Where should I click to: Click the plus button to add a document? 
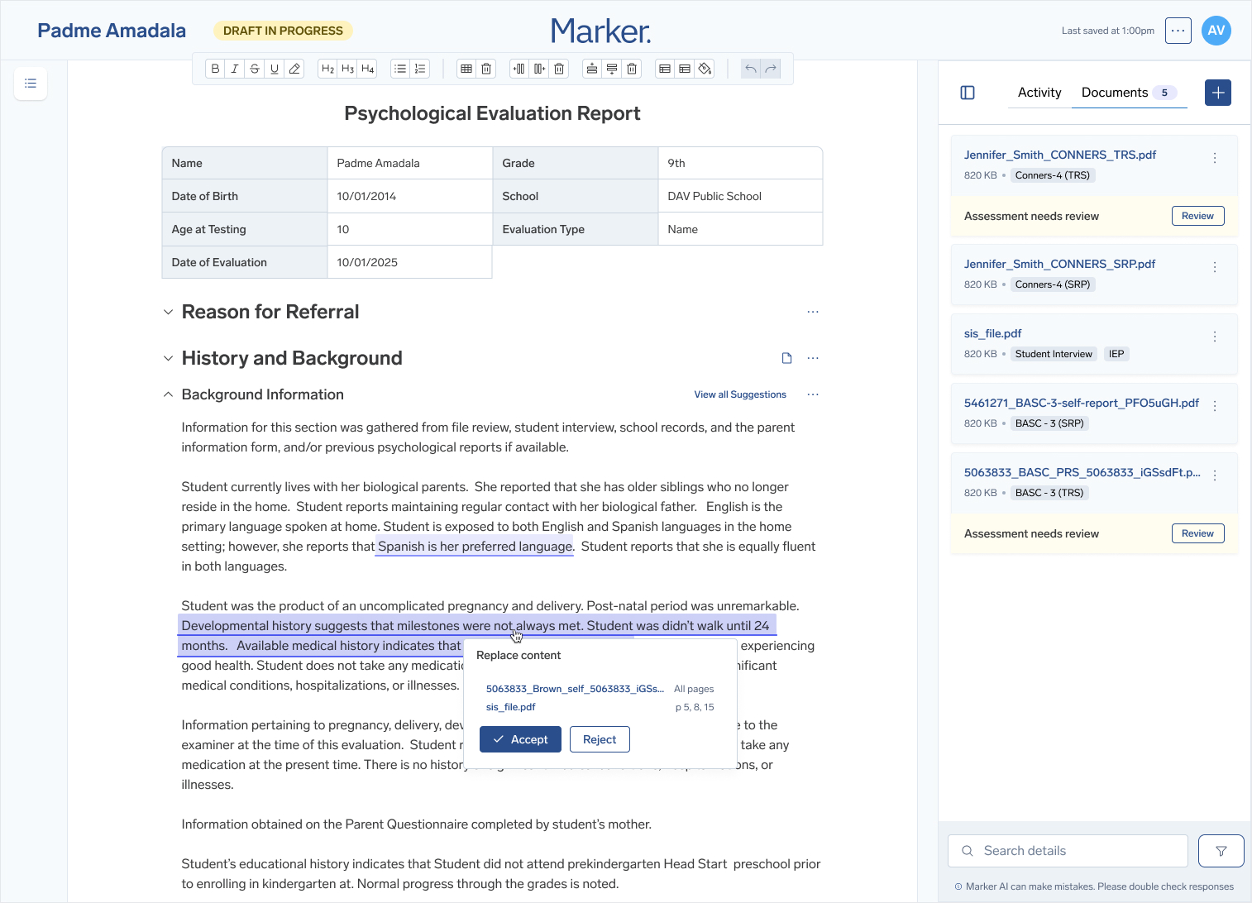pyautogui.click(x=1218, y=93)
